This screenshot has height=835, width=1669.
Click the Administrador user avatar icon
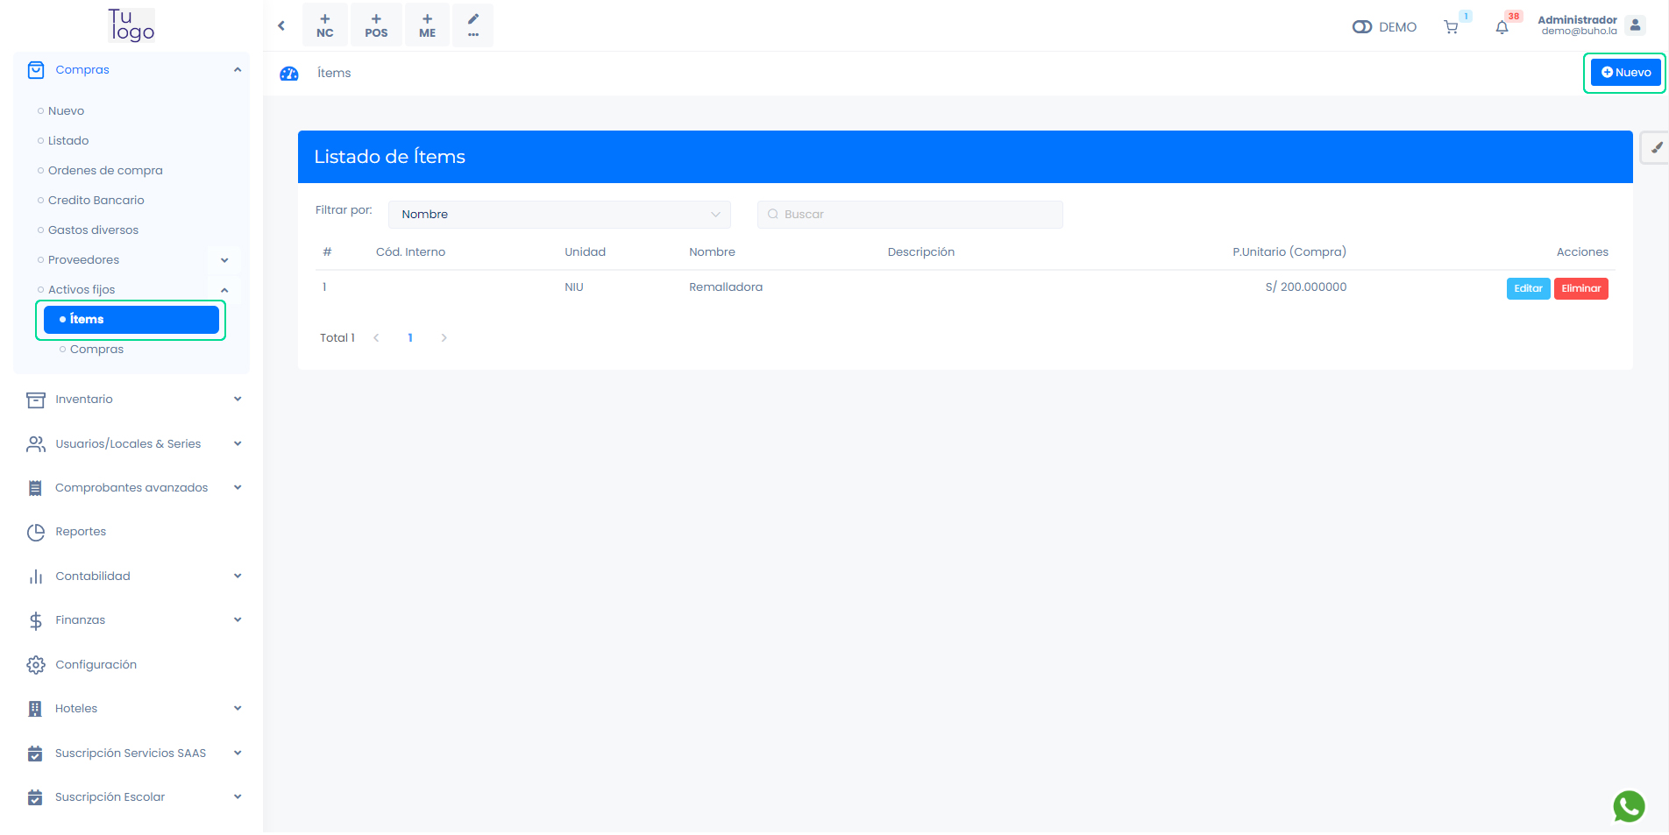click(x=1635, y=25)
